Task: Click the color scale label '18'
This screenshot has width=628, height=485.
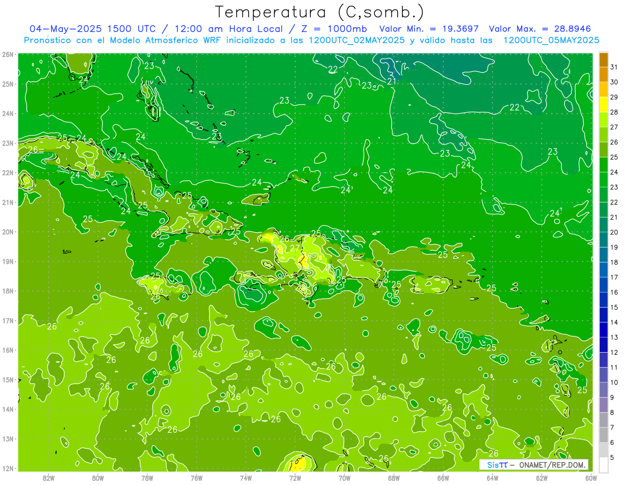Action: tap(614, 262)
